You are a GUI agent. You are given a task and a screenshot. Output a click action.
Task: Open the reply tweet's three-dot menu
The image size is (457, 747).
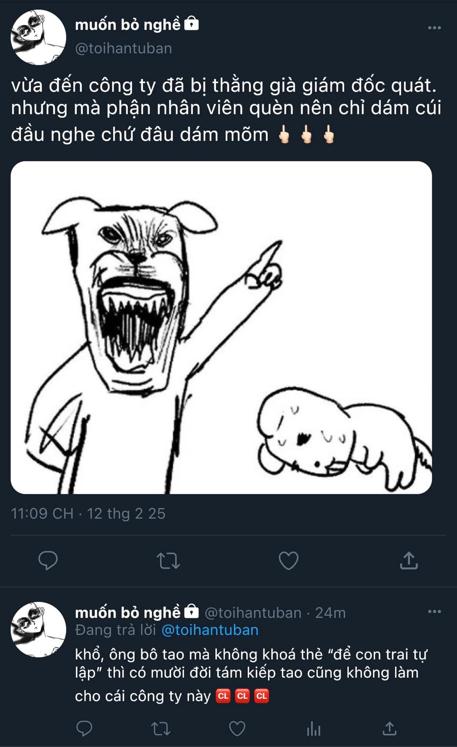434,612
